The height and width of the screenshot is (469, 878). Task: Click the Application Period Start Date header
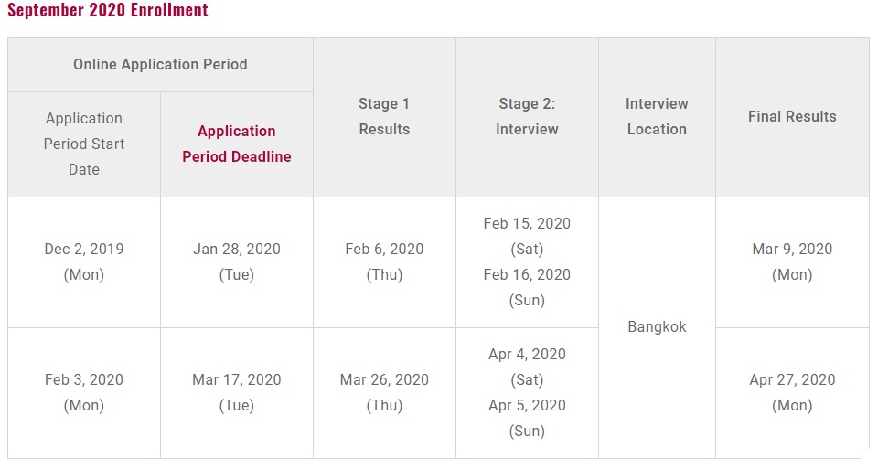click(x=84, y=144)
